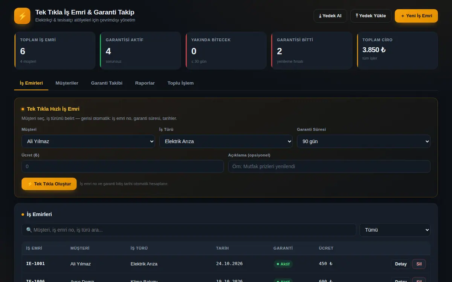This screenshot has height=282, width=452.
Task: Focus the work order search box
Action: 189,230
